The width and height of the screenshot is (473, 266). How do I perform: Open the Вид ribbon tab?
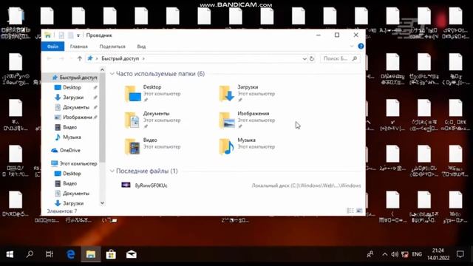[x=141, y=47]
